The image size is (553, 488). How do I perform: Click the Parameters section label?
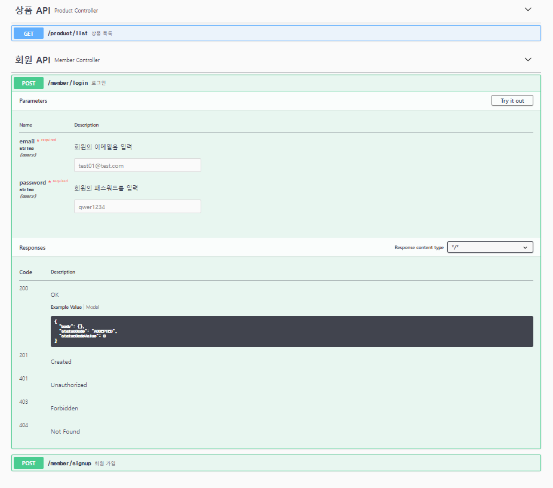(x=33, y=101)
